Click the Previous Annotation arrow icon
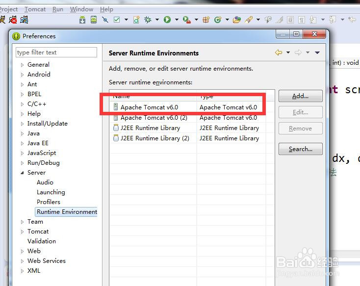The image size is (360, 286). click(x=333, y=20)
